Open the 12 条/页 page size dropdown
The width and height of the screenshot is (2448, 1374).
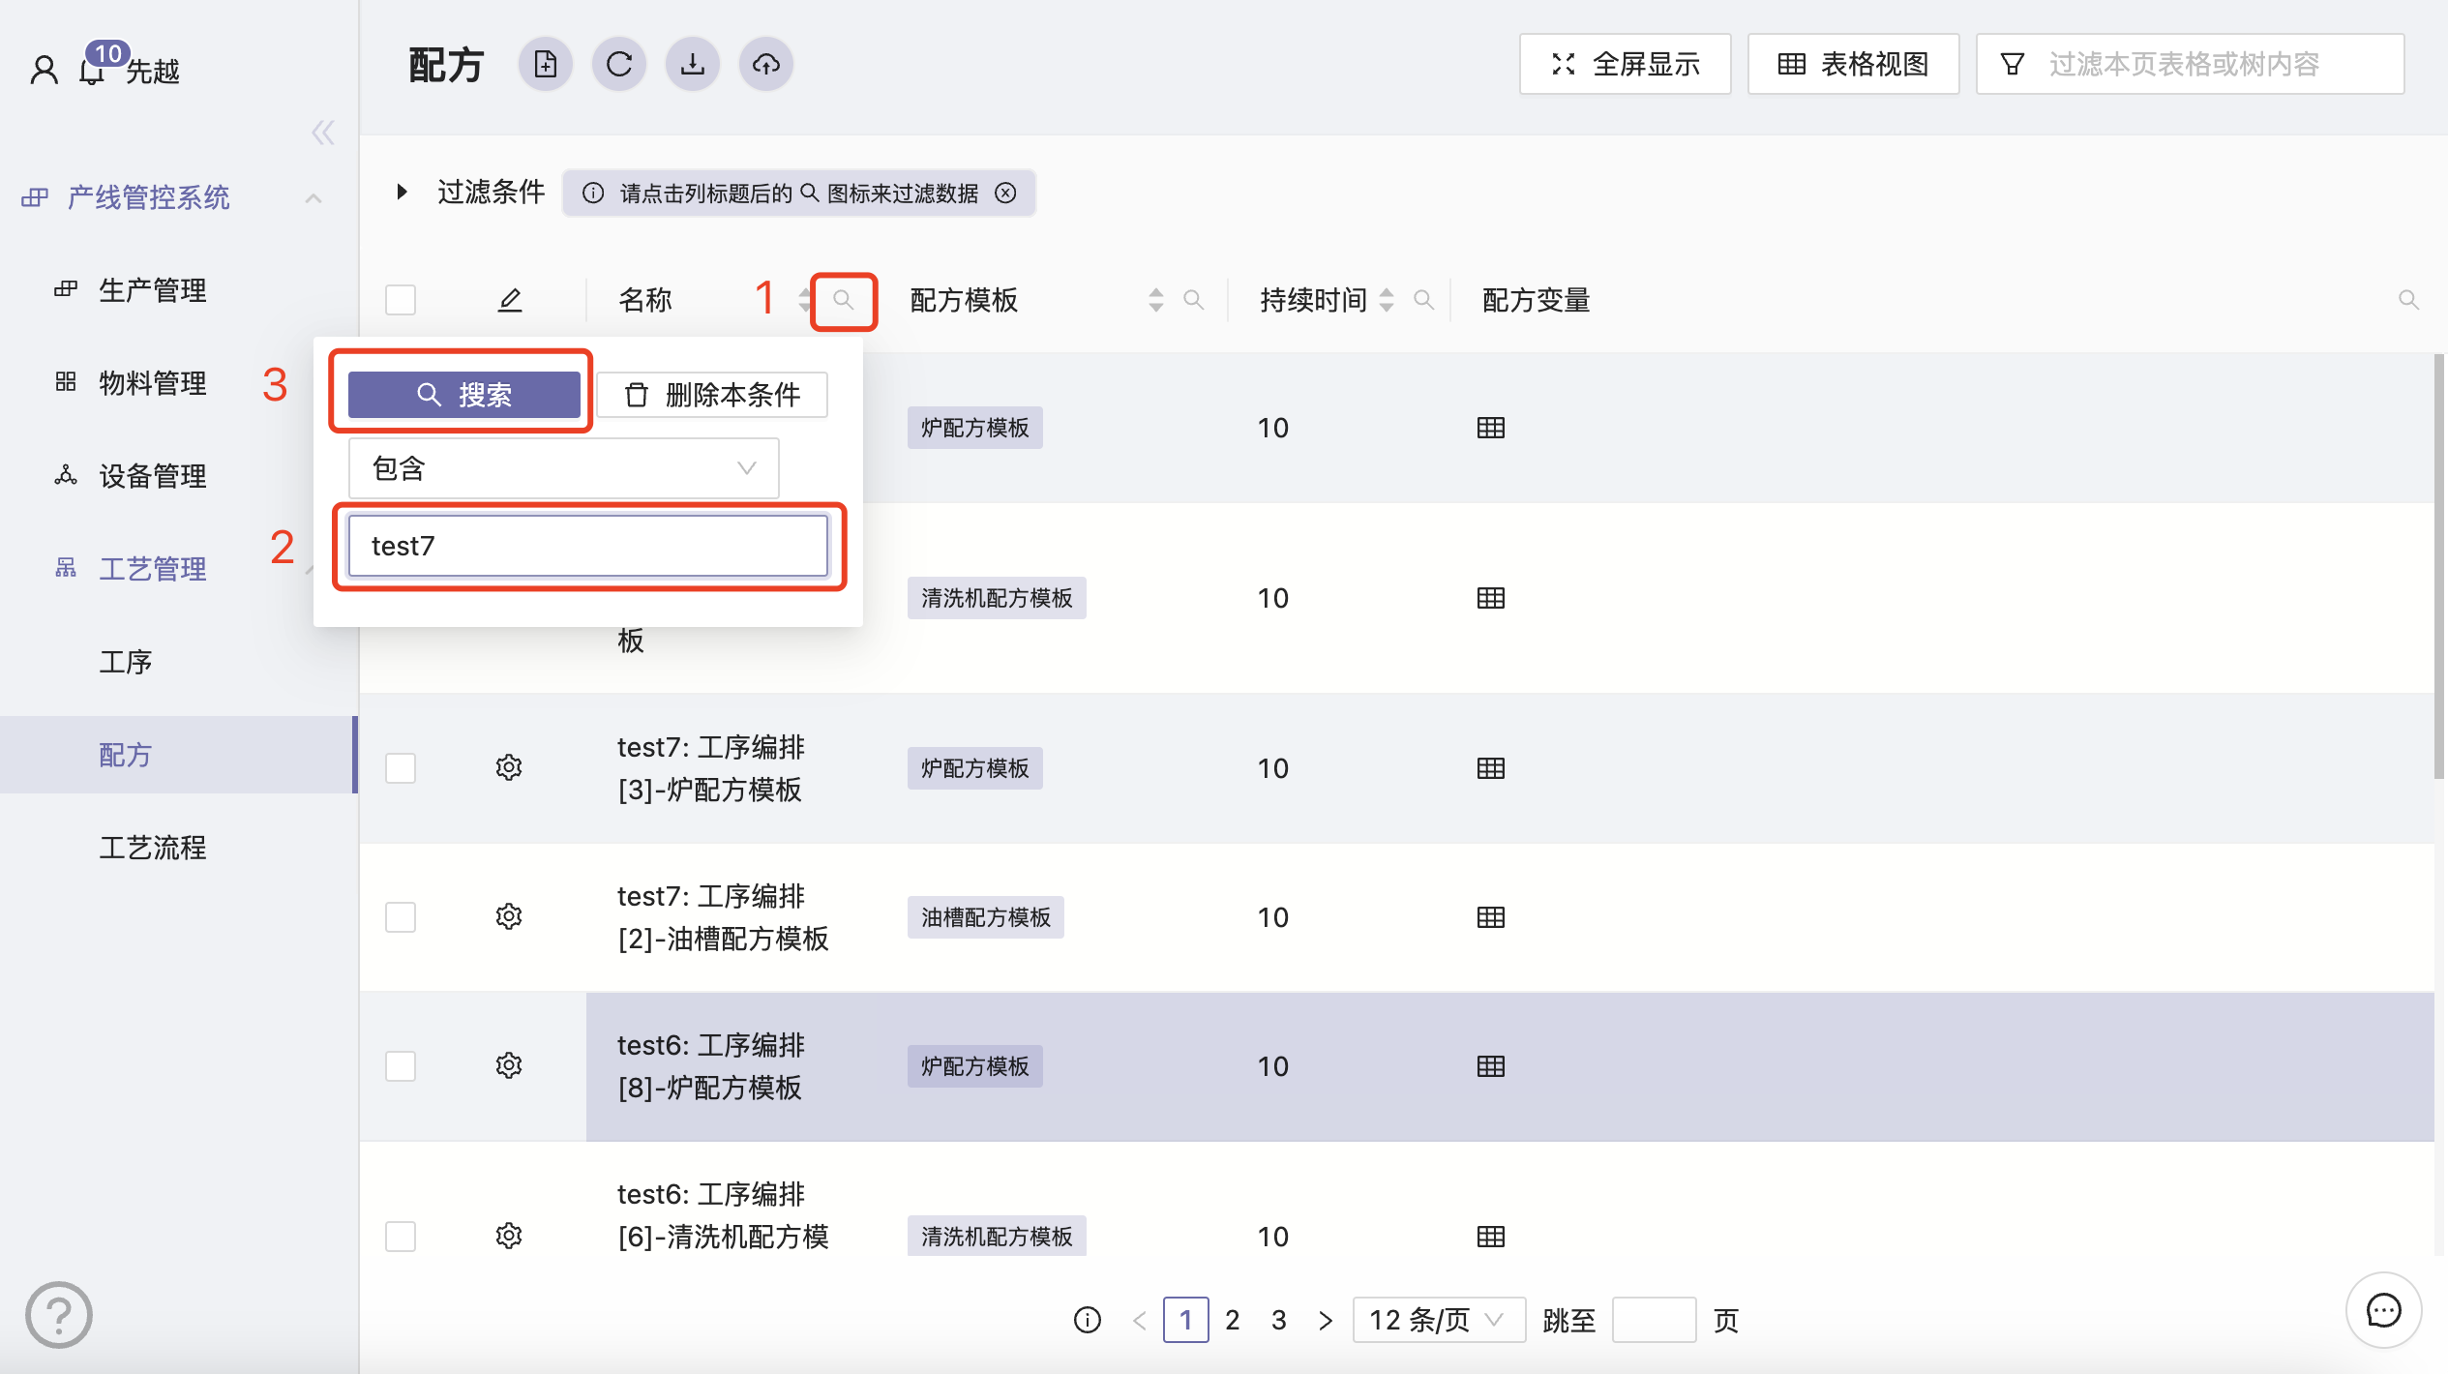coord(1438,1320)
